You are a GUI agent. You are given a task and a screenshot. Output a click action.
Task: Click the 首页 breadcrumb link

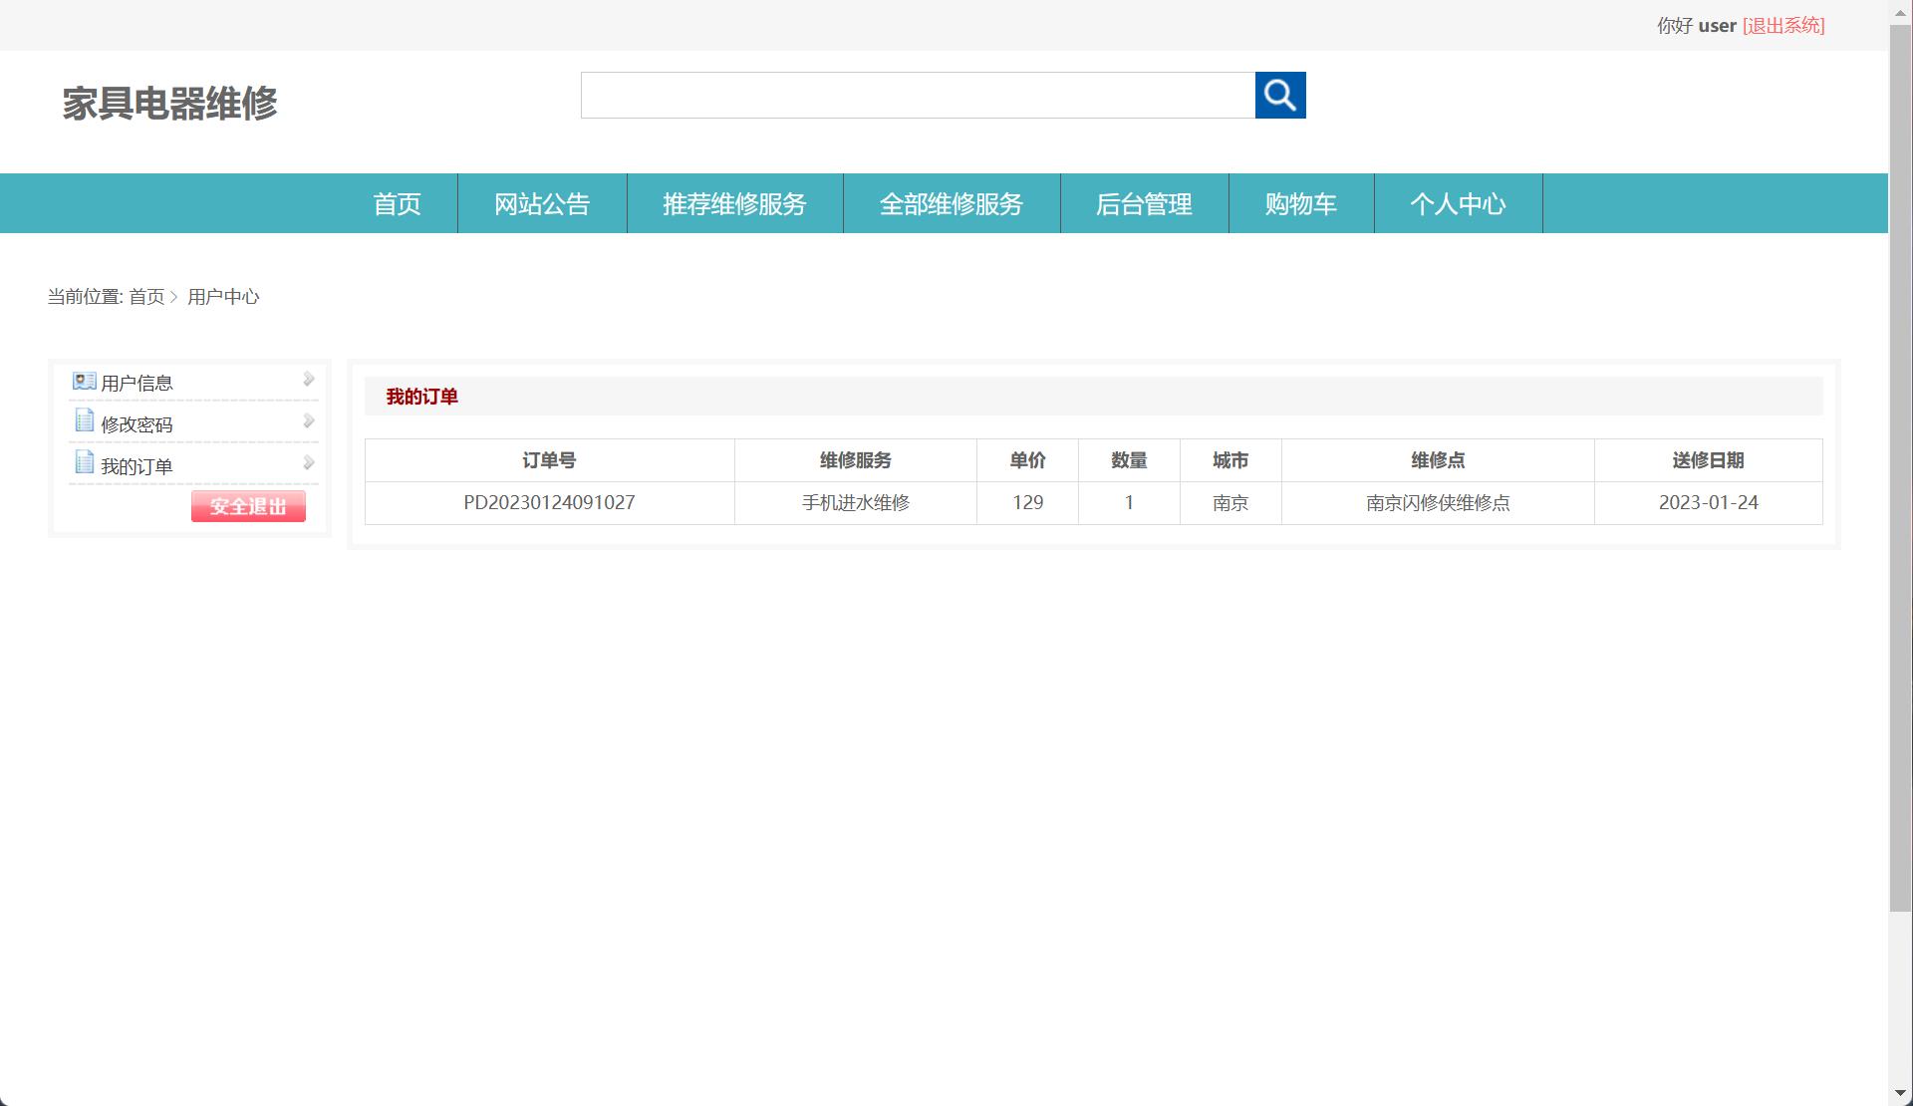[x=145, y=296]
